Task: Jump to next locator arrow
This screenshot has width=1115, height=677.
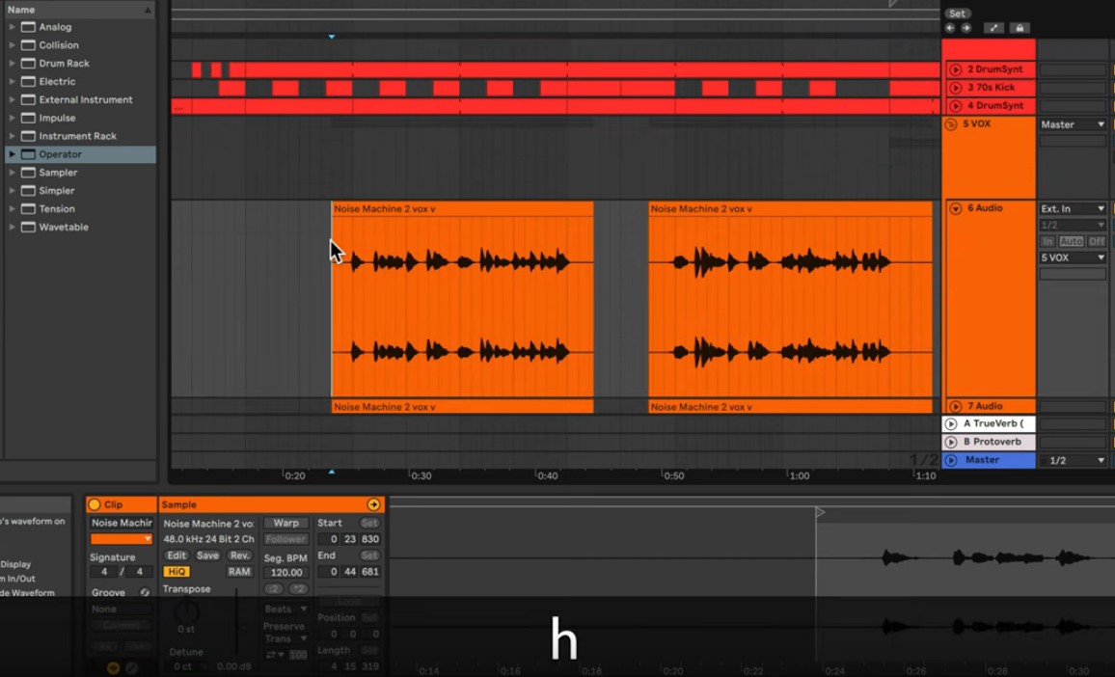Action: [x=965, y=28]
